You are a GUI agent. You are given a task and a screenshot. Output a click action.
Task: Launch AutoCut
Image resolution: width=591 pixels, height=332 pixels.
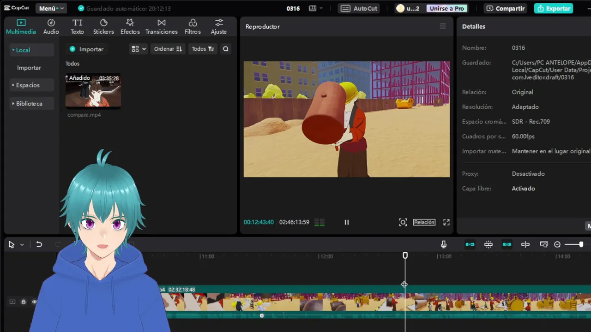[359, 8]
